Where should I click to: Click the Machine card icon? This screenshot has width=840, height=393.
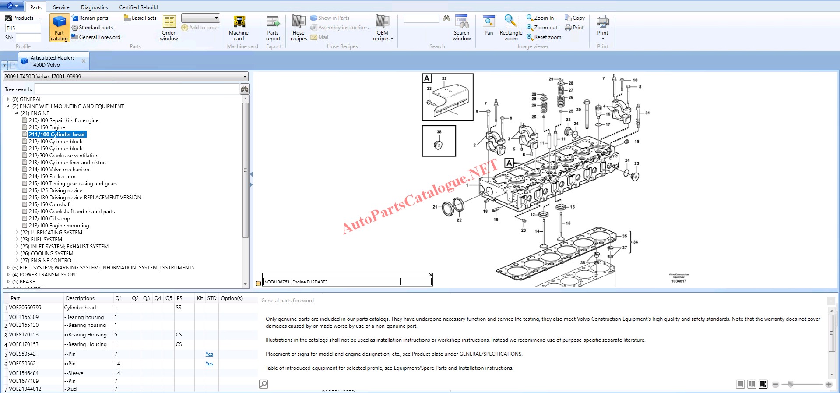[239, 28]
